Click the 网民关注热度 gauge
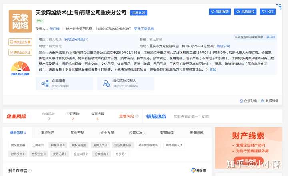This screenshot has height=176, width=288. (x=20, y=69)
